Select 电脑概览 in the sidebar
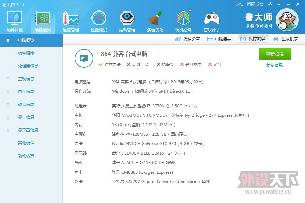305x203 pixels. [x=31, y=40]
